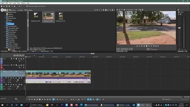Open Master bus properties gear icon
Image resolution: width=190 pixels, height=107 pixels.
coord(178,10)
